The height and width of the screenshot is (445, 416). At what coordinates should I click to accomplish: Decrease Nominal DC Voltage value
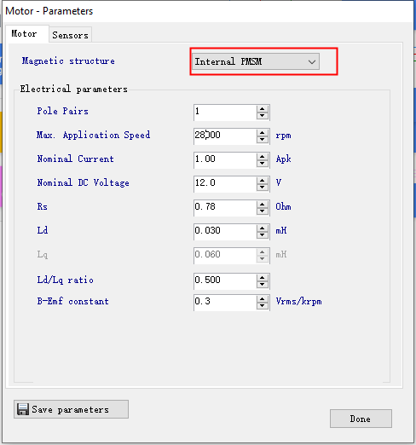(263, 188)
